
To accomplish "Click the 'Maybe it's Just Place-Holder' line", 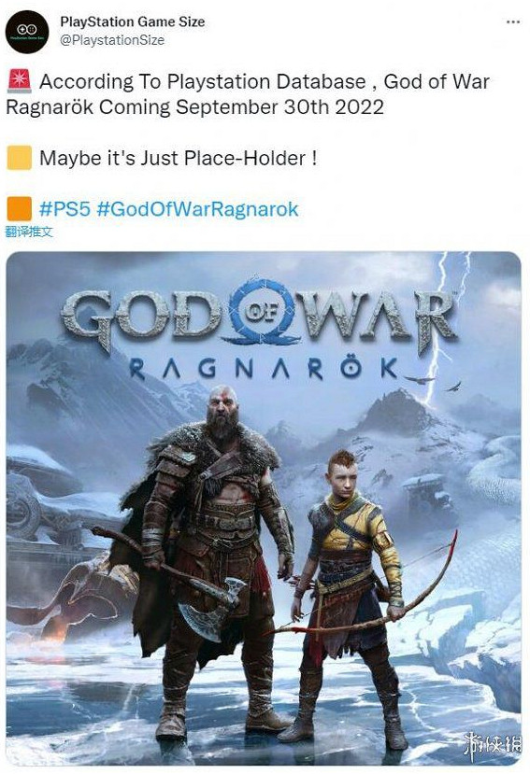I will coord(178,159).
